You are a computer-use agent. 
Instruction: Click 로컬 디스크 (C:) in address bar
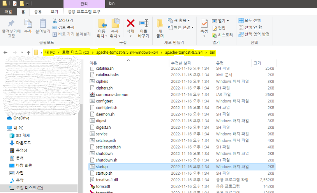coord(76,53)
